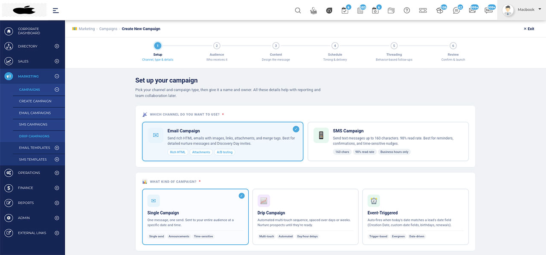Click the Admin gear sidebar icon
The width and height of the screenshot is (546, 255).
[x=9, y=218]
